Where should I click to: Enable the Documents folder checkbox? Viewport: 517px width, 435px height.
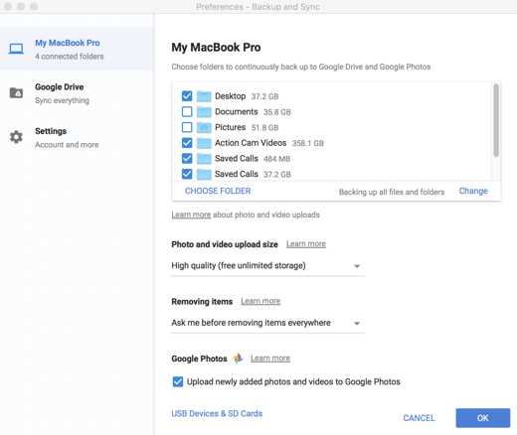[x=187, y=111]
